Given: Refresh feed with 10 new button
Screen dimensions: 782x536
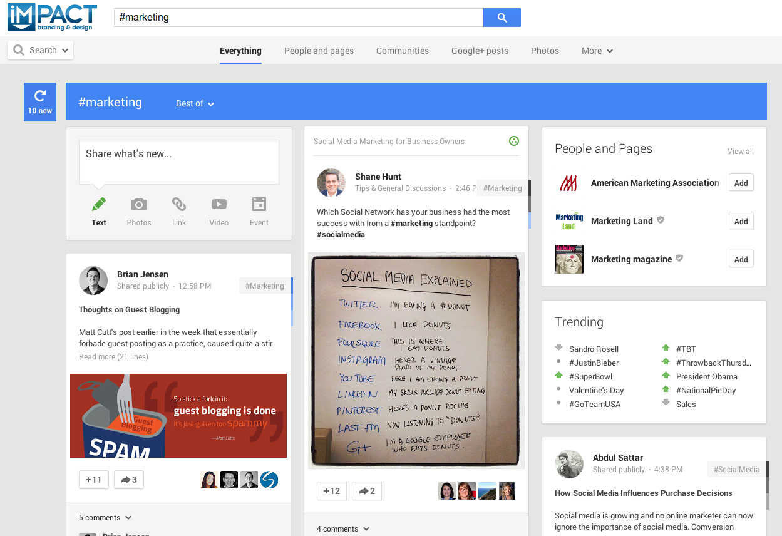Looking at the screenshot, I should pyautogui.click(x=40, y=102).
